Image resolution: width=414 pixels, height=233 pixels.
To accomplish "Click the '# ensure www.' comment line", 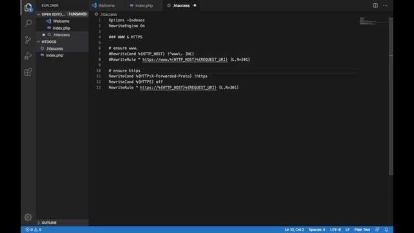I will click(123, 49).
